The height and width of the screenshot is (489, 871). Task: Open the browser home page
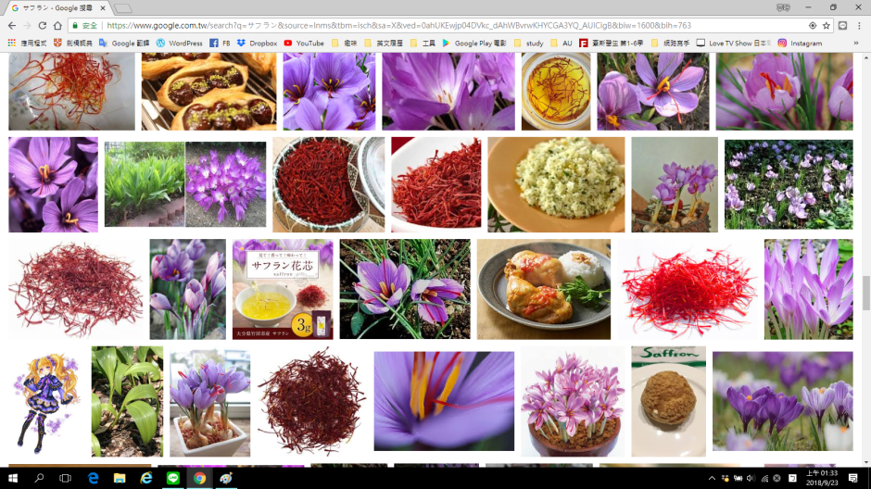[57, 26]
